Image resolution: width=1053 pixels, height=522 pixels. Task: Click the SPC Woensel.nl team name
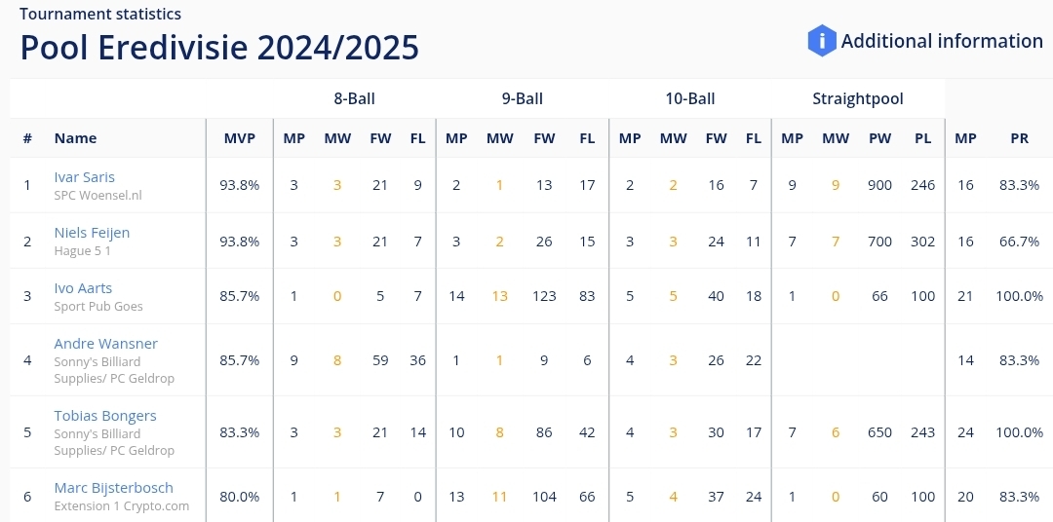pos(98,195)
